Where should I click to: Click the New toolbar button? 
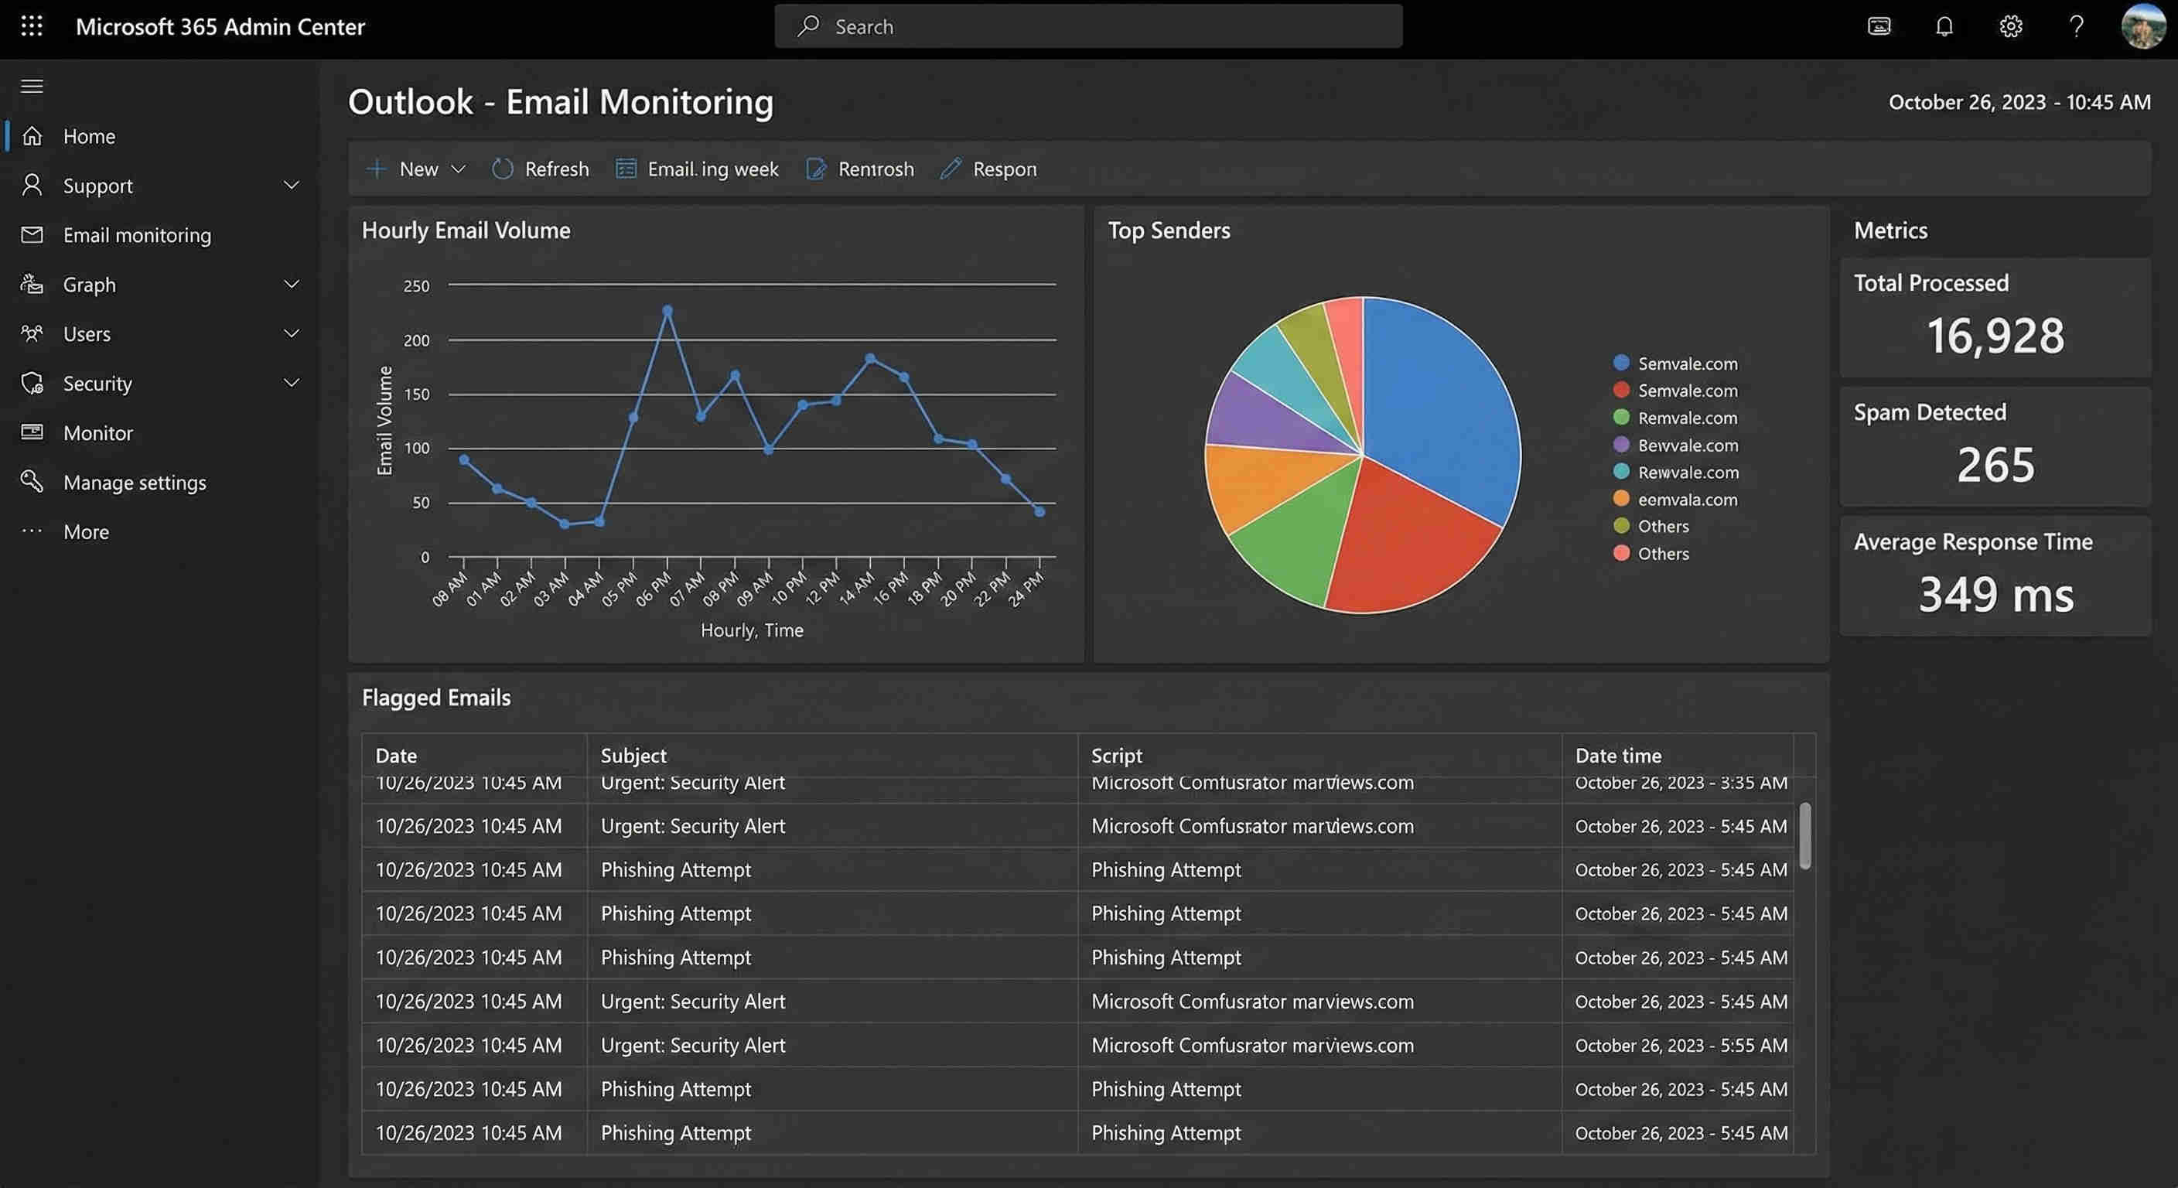pos(416,169)
